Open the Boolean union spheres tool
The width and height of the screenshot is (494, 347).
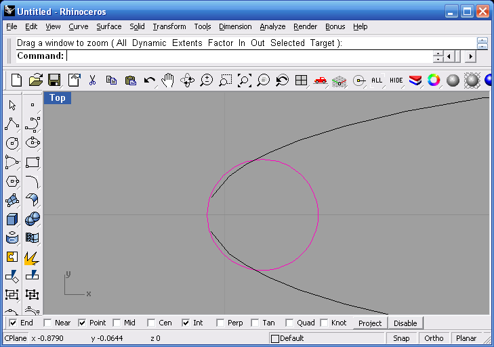(32, 219)
